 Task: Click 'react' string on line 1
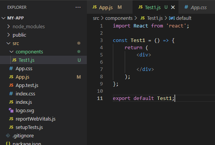pos(176,26)
